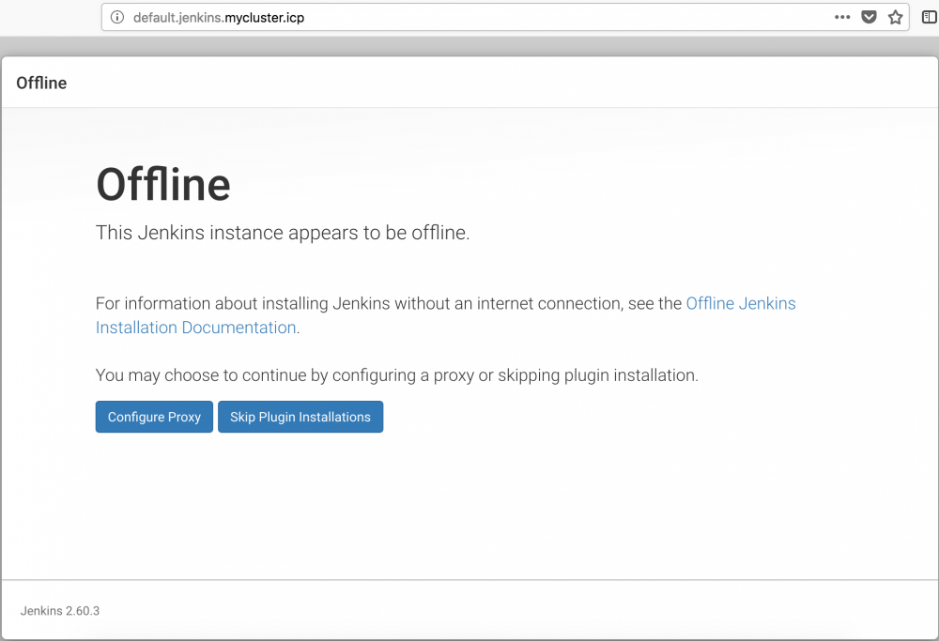Image resolution: width=939 pixels, height=641 pixels.
Task: Click the Installation Documentation link text
Action: 193,328
